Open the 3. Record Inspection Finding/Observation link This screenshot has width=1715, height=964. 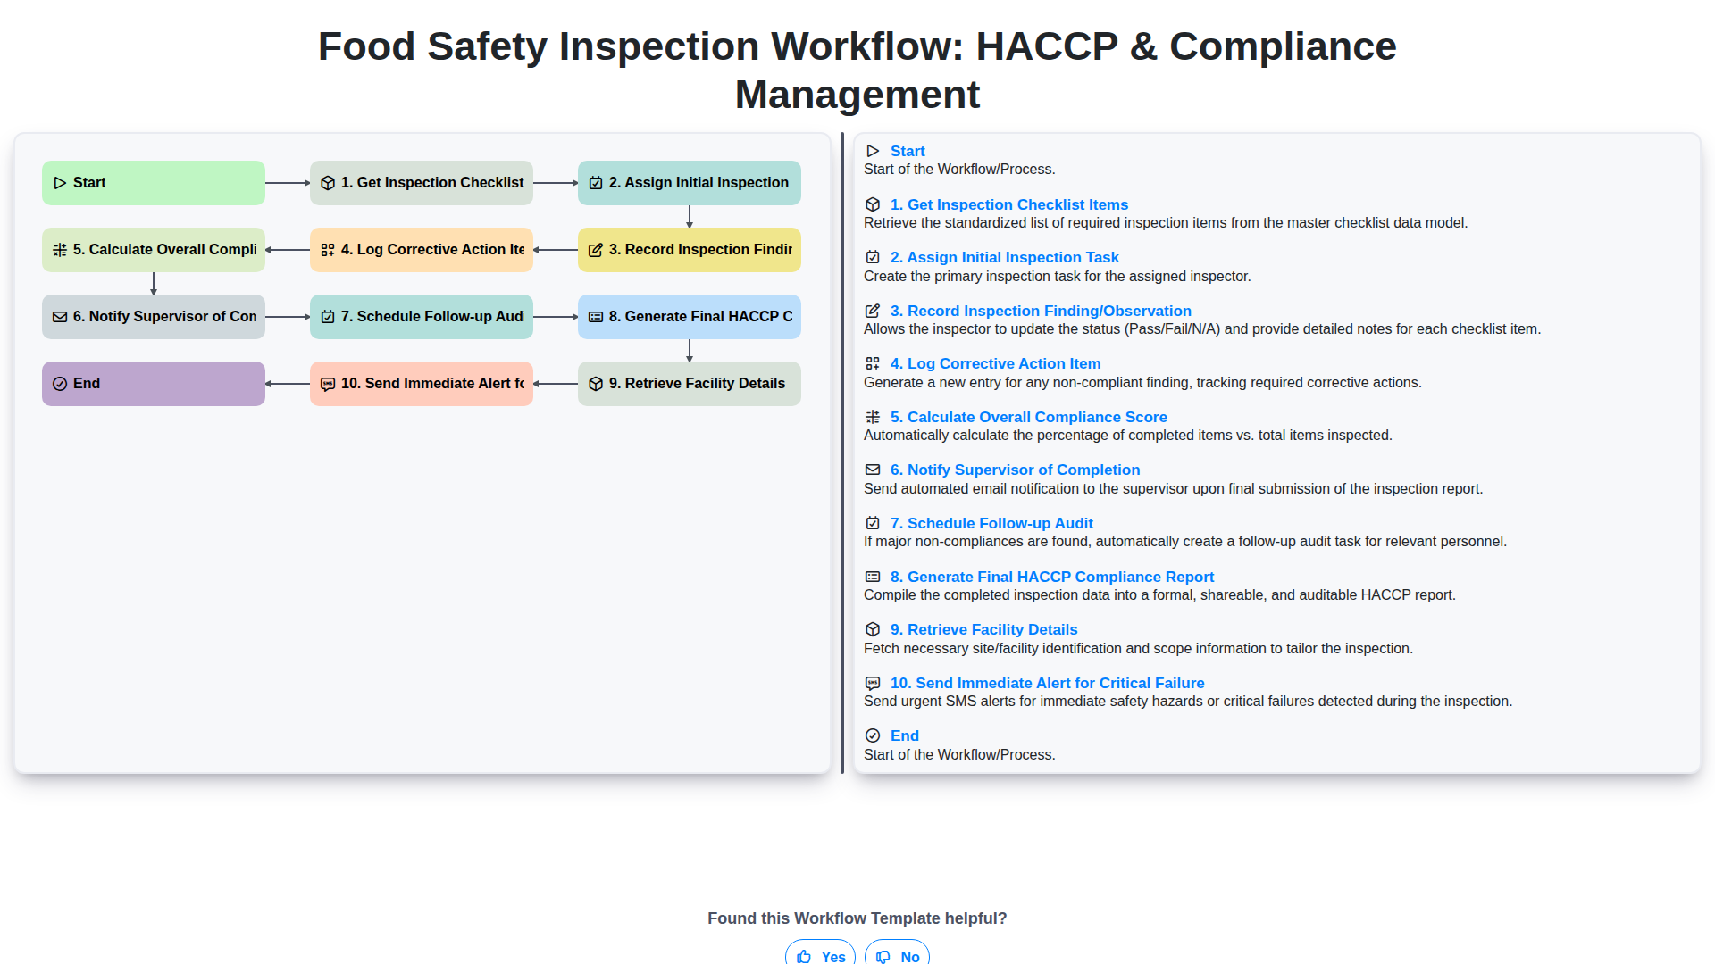click(1041, 311)
